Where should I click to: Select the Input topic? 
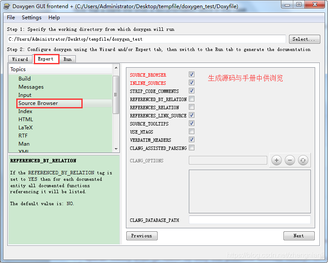[x=25, y=95]
